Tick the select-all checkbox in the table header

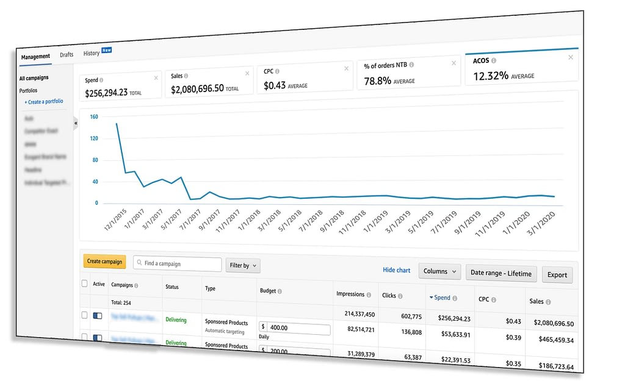pyautogui.click(x=84, y=284)
